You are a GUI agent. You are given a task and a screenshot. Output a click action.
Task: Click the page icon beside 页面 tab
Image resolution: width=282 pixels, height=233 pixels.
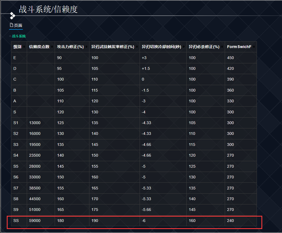tap(11, 25)
